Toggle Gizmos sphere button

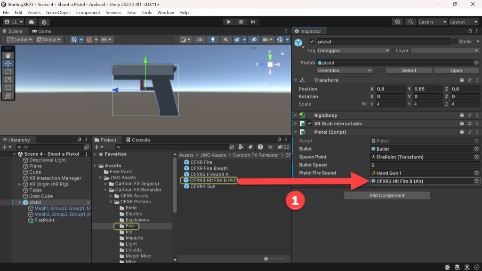280,40
